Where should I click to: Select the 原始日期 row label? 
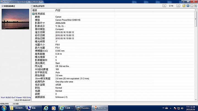pyautogui.click(x=40, y=38)
